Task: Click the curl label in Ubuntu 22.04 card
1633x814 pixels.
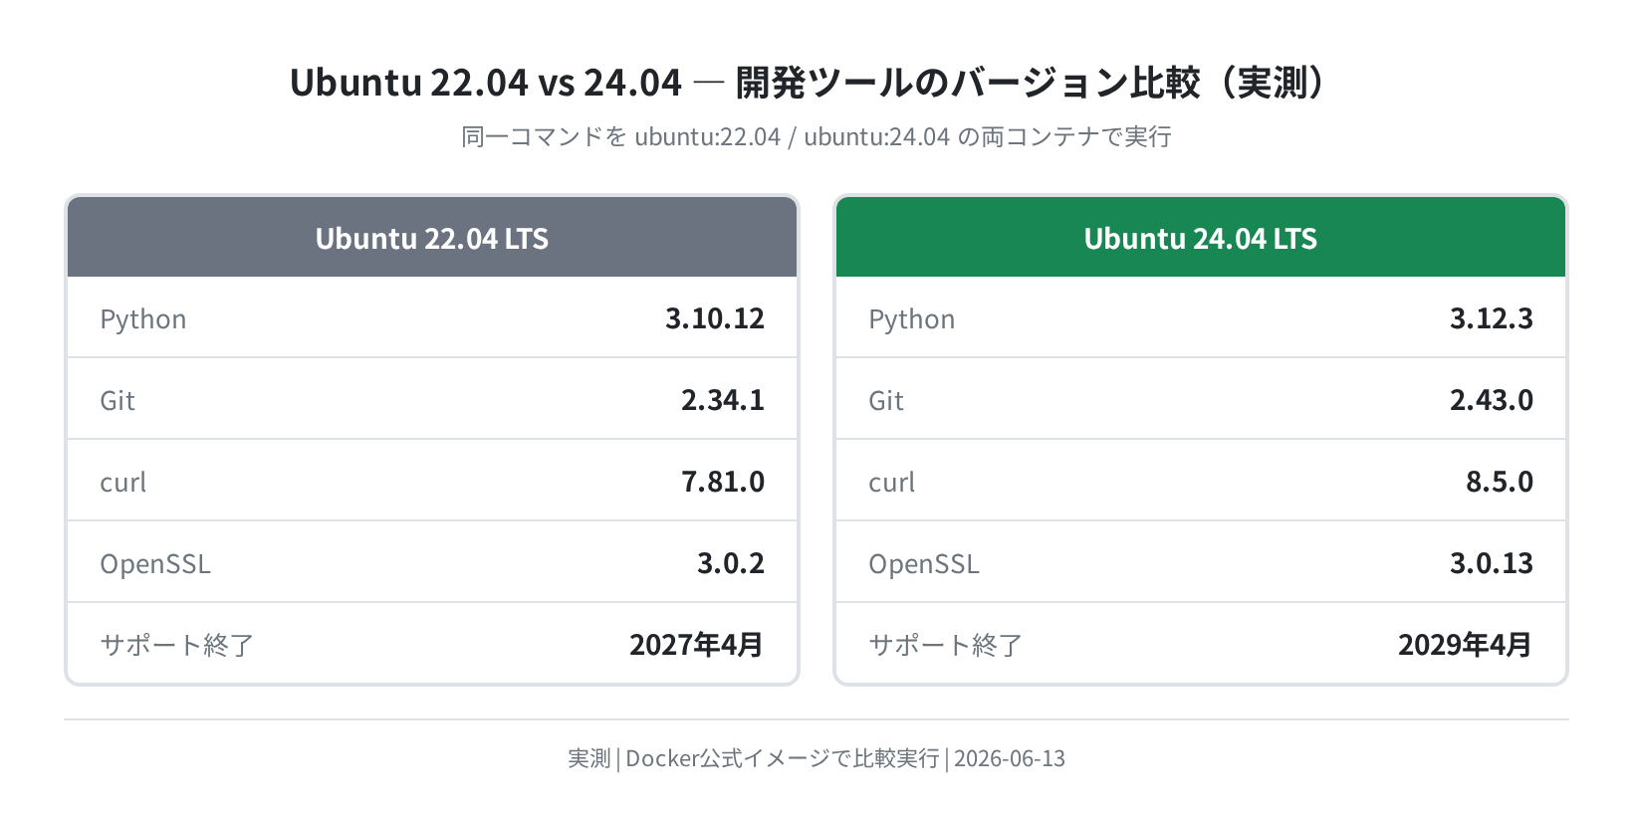Action: pyautogui.click(x=123, y=482)
